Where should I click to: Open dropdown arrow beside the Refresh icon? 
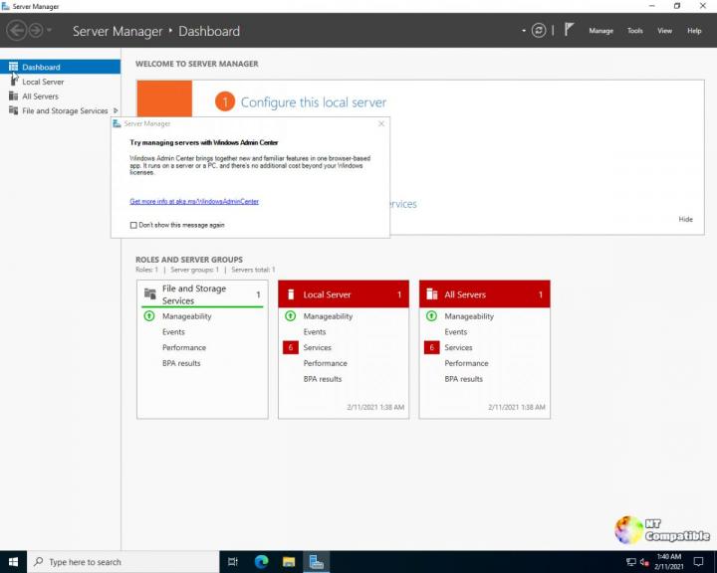(524, 31)
